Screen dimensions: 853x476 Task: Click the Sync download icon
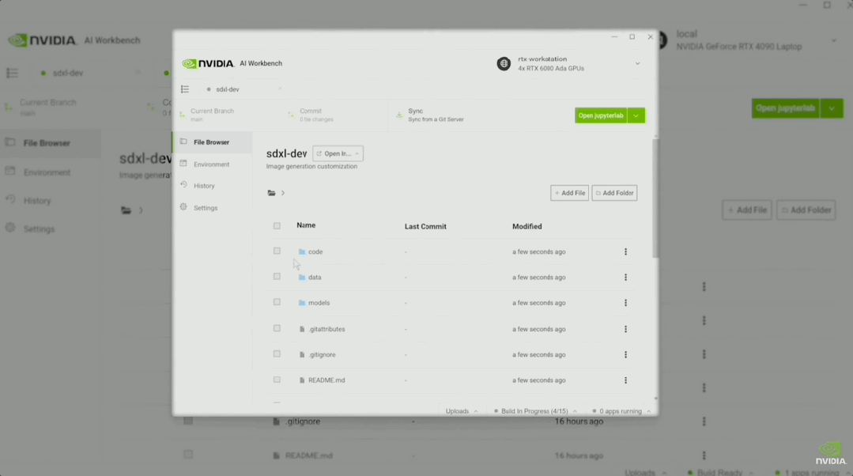point(399,115)
